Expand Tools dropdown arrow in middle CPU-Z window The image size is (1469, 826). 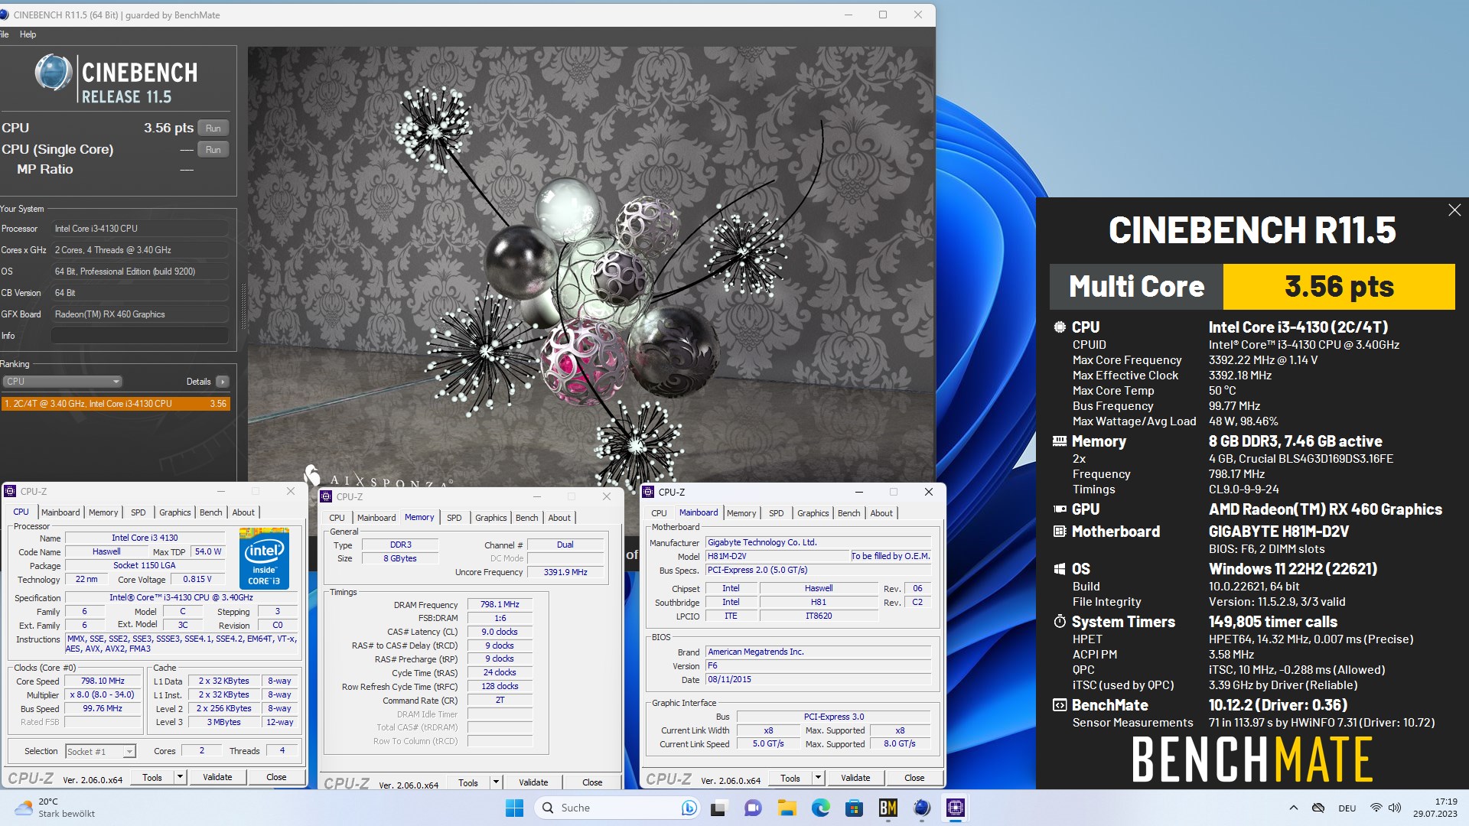[x=496, y=782]
